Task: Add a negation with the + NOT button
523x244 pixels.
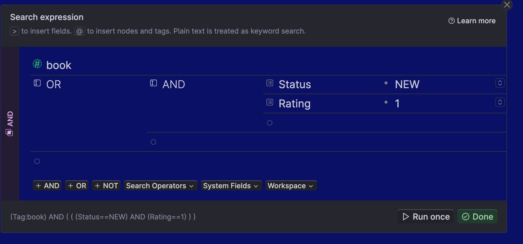Action: [x=106, y=186]
